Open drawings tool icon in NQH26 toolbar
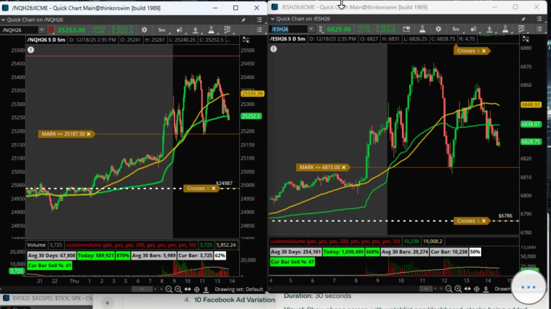The width and height of the screenshot is (551, 309). pyautogui.click(x=228, y=30)
